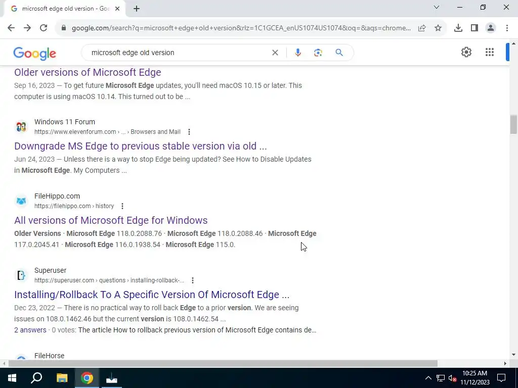The width and height of the screenshot is (518, 388).
Task: More options for Windows 11 Forum result
Action: (189, 132)
